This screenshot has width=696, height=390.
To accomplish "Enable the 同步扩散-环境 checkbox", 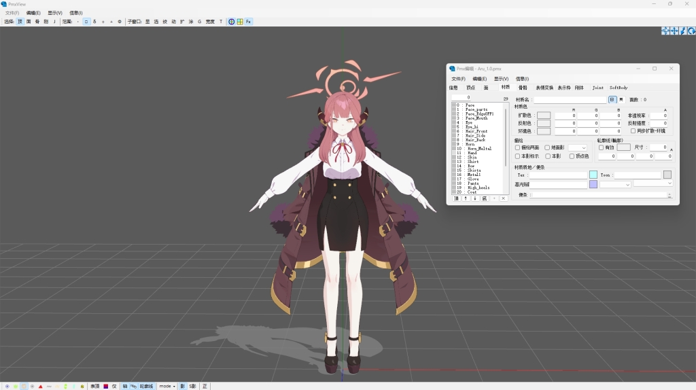I will (x=633, y=131).
